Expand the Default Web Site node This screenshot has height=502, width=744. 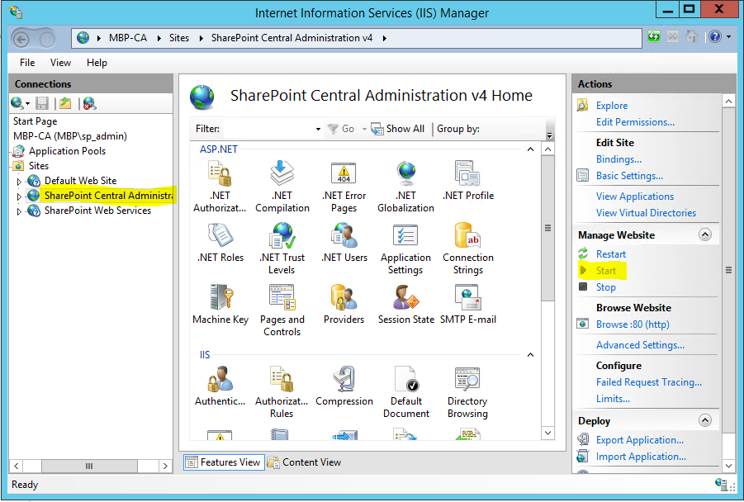(19, 182)
